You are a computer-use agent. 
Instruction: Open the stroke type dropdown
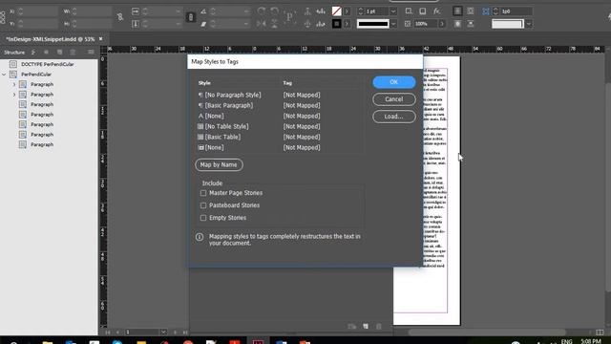(x=393, y=24)
